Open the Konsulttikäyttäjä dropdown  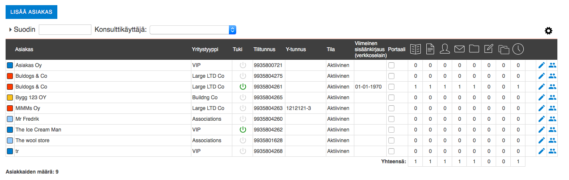pos(193,30)
